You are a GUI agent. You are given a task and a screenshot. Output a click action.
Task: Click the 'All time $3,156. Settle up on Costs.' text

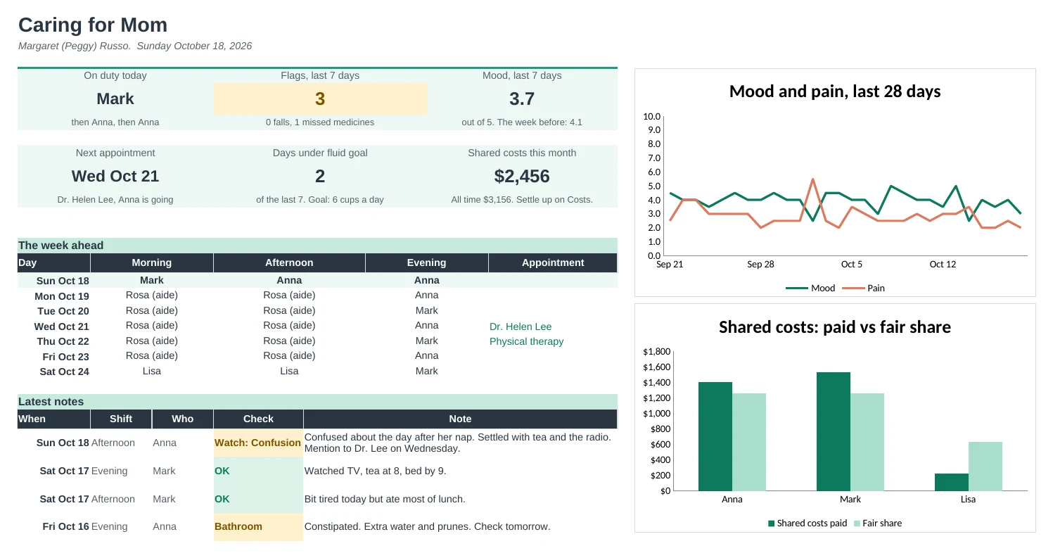(522, 200)
